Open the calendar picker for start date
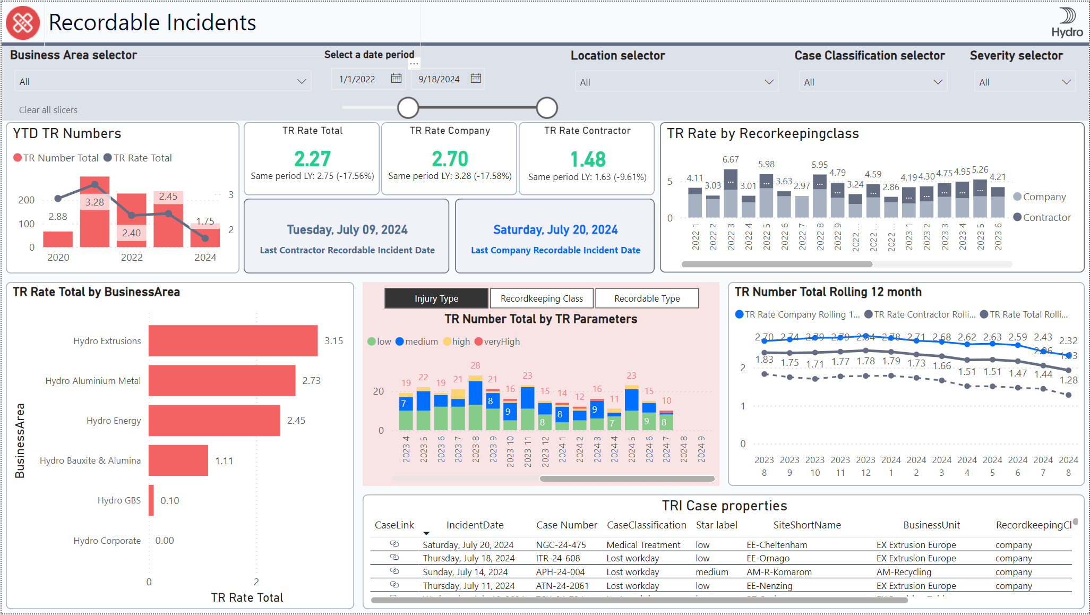This screenshot has width=1090, height=615. point(396,79)
